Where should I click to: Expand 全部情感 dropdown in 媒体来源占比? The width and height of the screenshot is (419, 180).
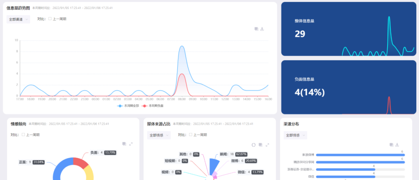coord(159,135)
